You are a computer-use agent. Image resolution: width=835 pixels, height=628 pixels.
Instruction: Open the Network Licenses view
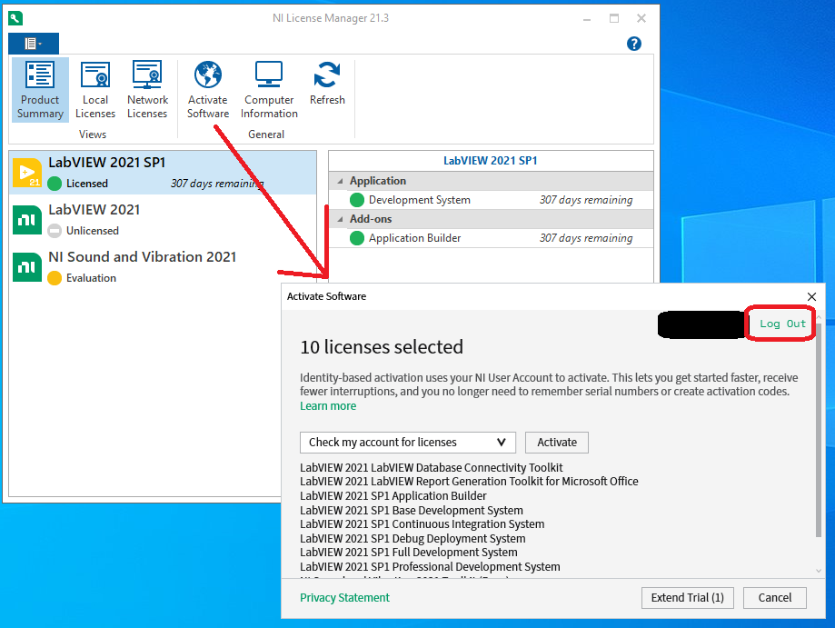[147, 90]
